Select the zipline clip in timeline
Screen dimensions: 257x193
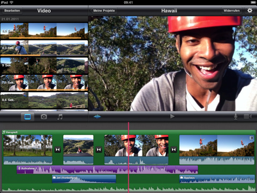(x=217, y=150)
